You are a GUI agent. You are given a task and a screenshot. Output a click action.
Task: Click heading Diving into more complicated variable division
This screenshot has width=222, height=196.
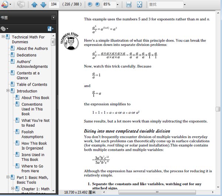127,131
